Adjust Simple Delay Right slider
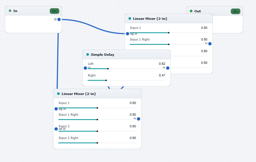 point(127,80)
